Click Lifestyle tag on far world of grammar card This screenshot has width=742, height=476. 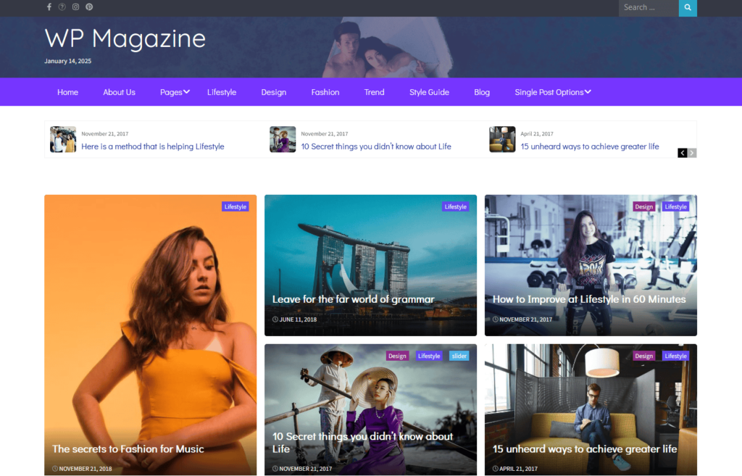pyautogui.click(x=455, y=206)
